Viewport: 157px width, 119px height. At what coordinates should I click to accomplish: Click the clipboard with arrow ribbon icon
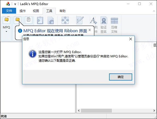(40, 20)
